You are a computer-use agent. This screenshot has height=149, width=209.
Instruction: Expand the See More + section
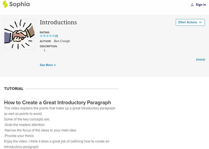point(48,65)
